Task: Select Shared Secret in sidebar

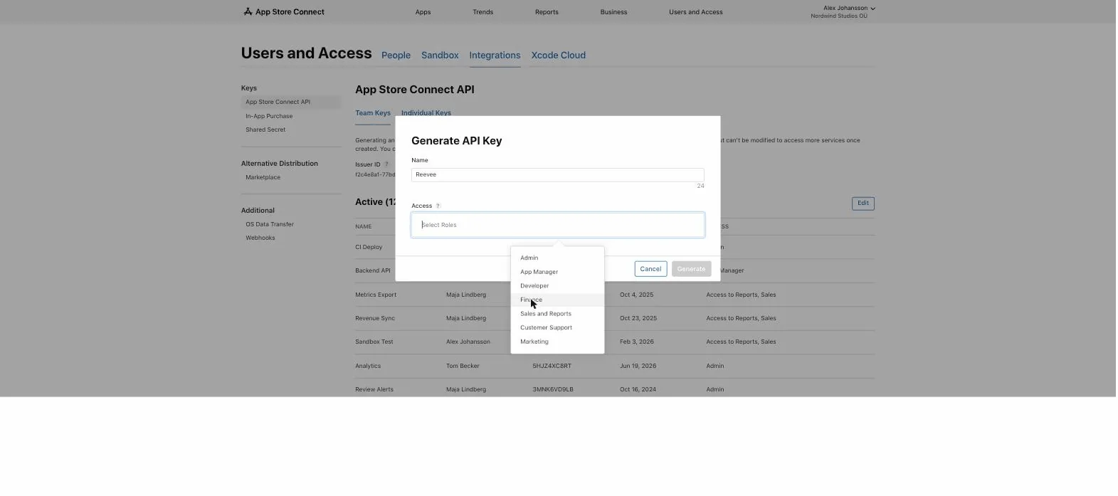Action: 265,130
